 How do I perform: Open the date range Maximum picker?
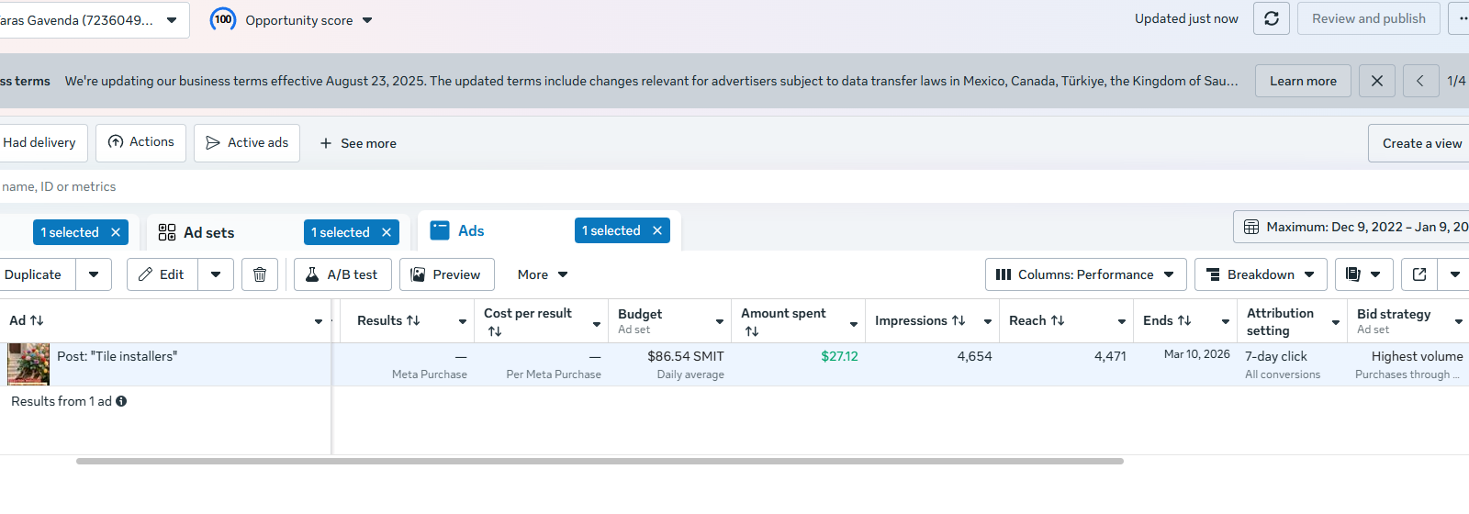1354,227
